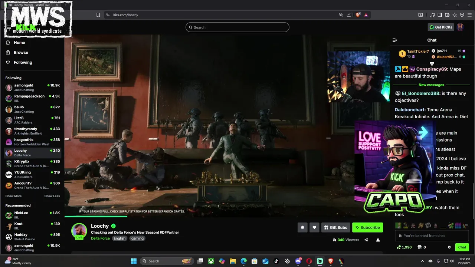Click Conspiracy69 username in chat
The width and height of the screenshot is (475, 267).
pyautogui.click(x=432, y=69)
